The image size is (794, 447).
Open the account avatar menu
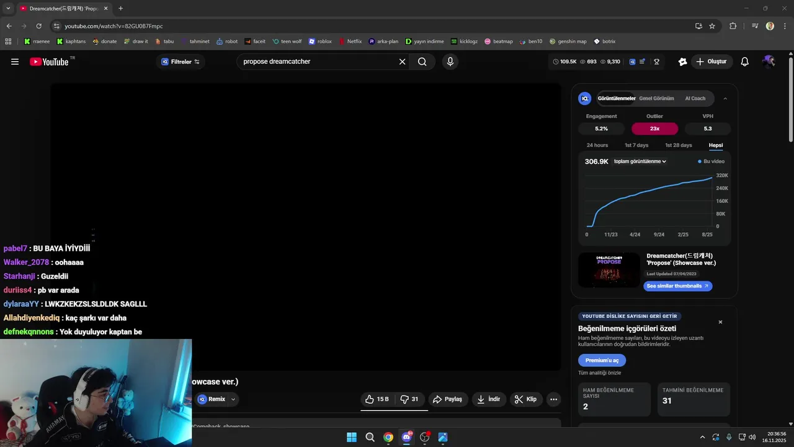pos(769,61)
